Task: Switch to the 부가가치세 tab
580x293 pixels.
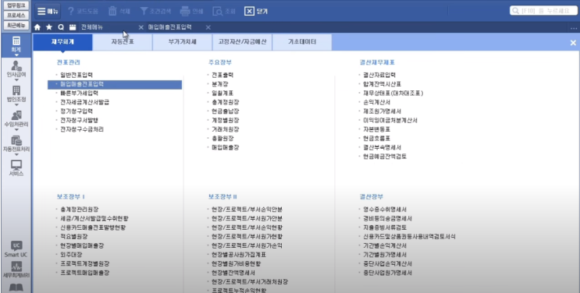Action: tap(183, 42)
